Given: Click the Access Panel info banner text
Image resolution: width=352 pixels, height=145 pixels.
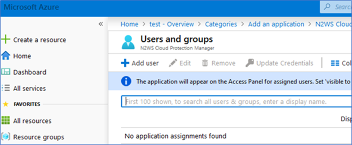Looking at the screenshot, I should click(x=243, y=81).
